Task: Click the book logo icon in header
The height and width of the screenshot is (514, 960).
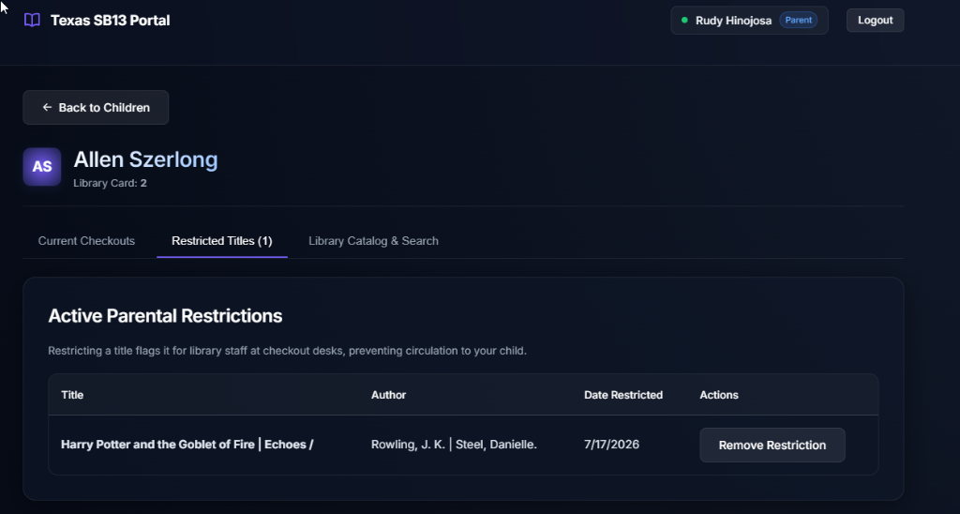Action: click(32, 21)
